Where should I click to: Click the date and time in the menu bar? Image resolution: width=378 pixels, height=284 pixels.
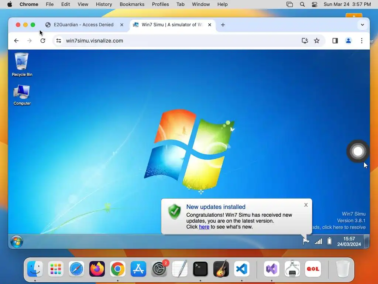(x=347, y=4)
